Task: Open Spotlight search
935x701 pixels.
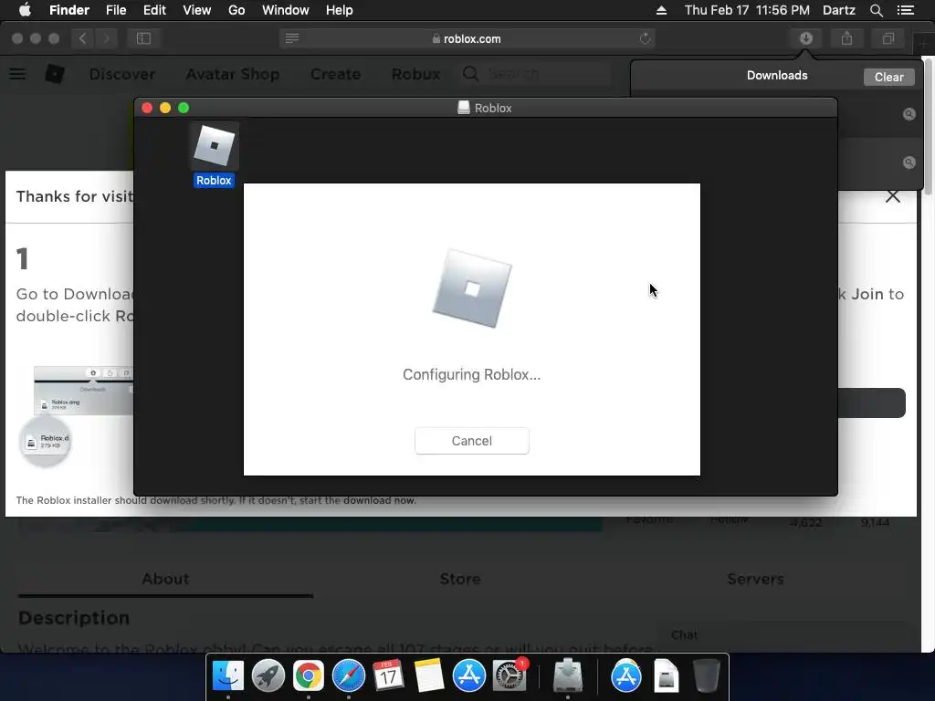Action: [x=876, y=10]
